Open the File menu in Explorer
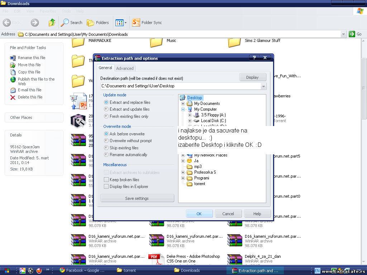 6,11
